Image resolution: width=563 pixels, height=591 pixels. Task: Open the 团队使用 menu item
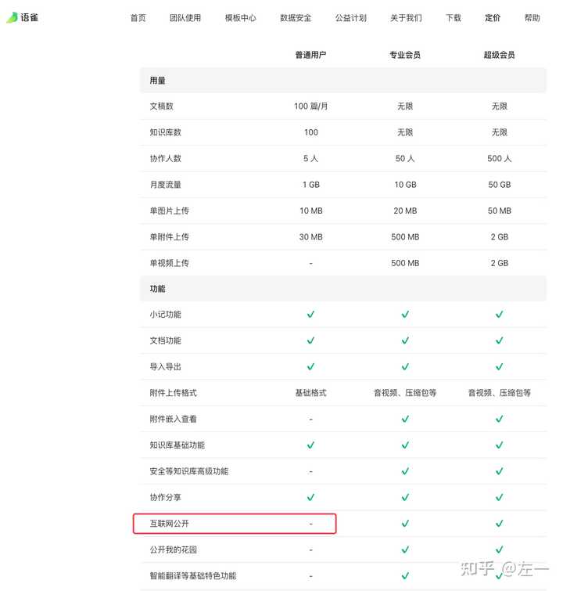(185, 18)
